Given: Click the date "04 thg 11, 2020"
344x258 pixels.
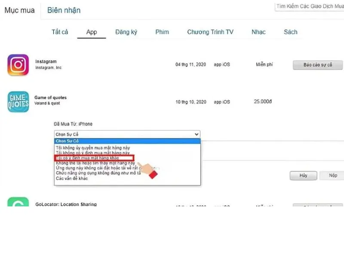Looking at the screenshot, I should click(x=190, y=64).
